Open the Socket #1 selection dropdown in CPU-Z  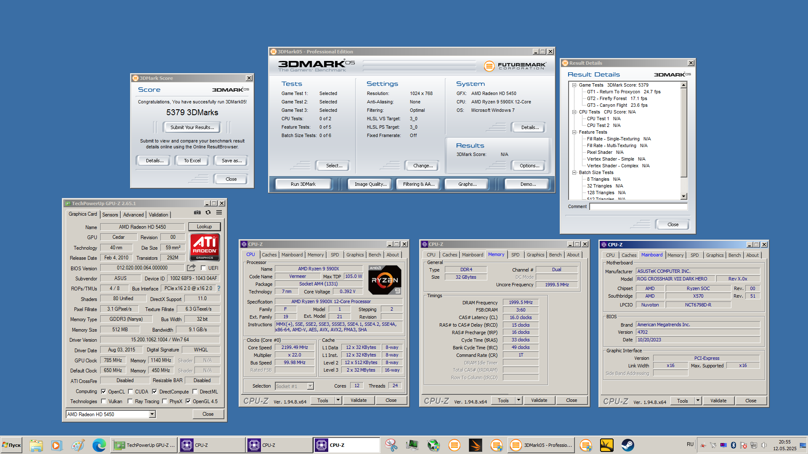tap(310, 386)
